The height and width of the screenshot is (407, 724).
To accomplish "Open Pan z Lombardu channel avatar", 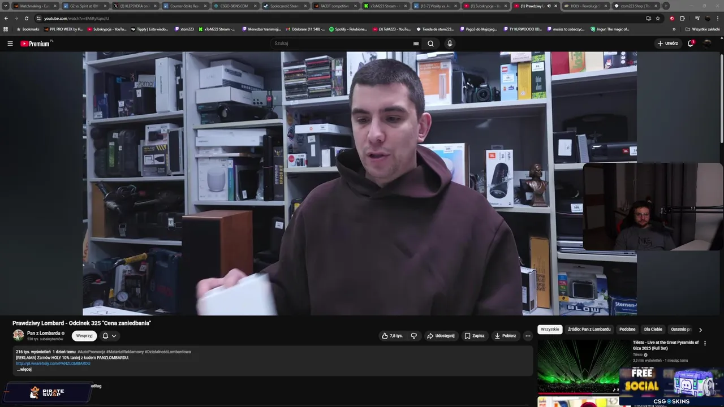I will 19,335.
